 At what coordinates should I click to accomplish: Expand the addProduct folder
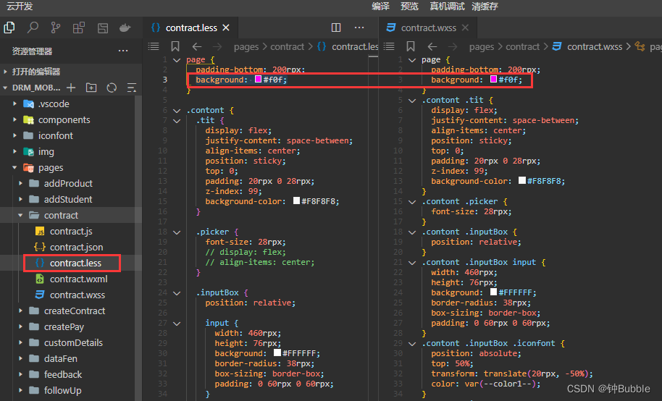(x=20, y=184)
